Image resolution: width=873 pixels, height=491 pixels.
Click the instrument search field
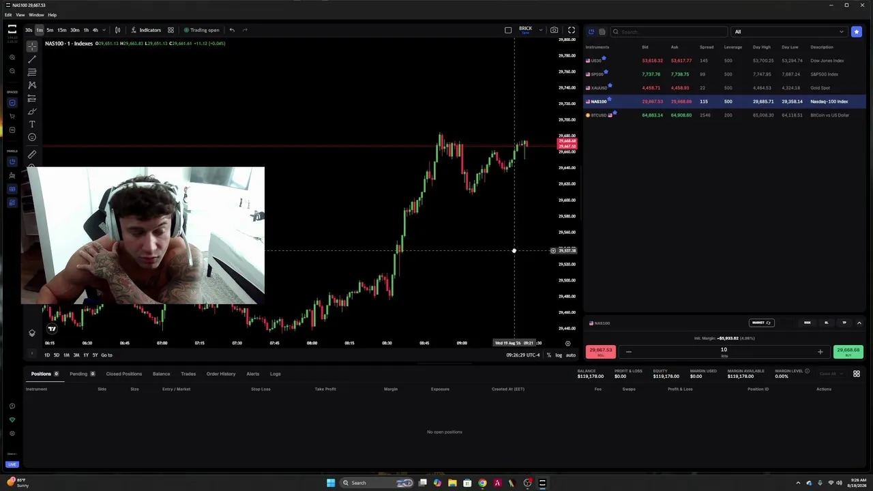click(x=669, y=31)
